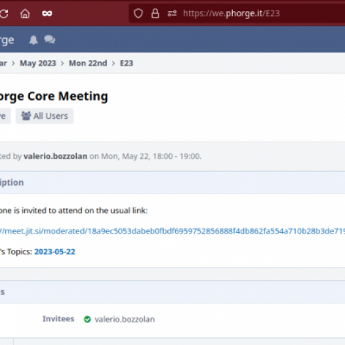Click the green attending status icon
This screenshot has width=345, height=345.
tap(87, 319)
